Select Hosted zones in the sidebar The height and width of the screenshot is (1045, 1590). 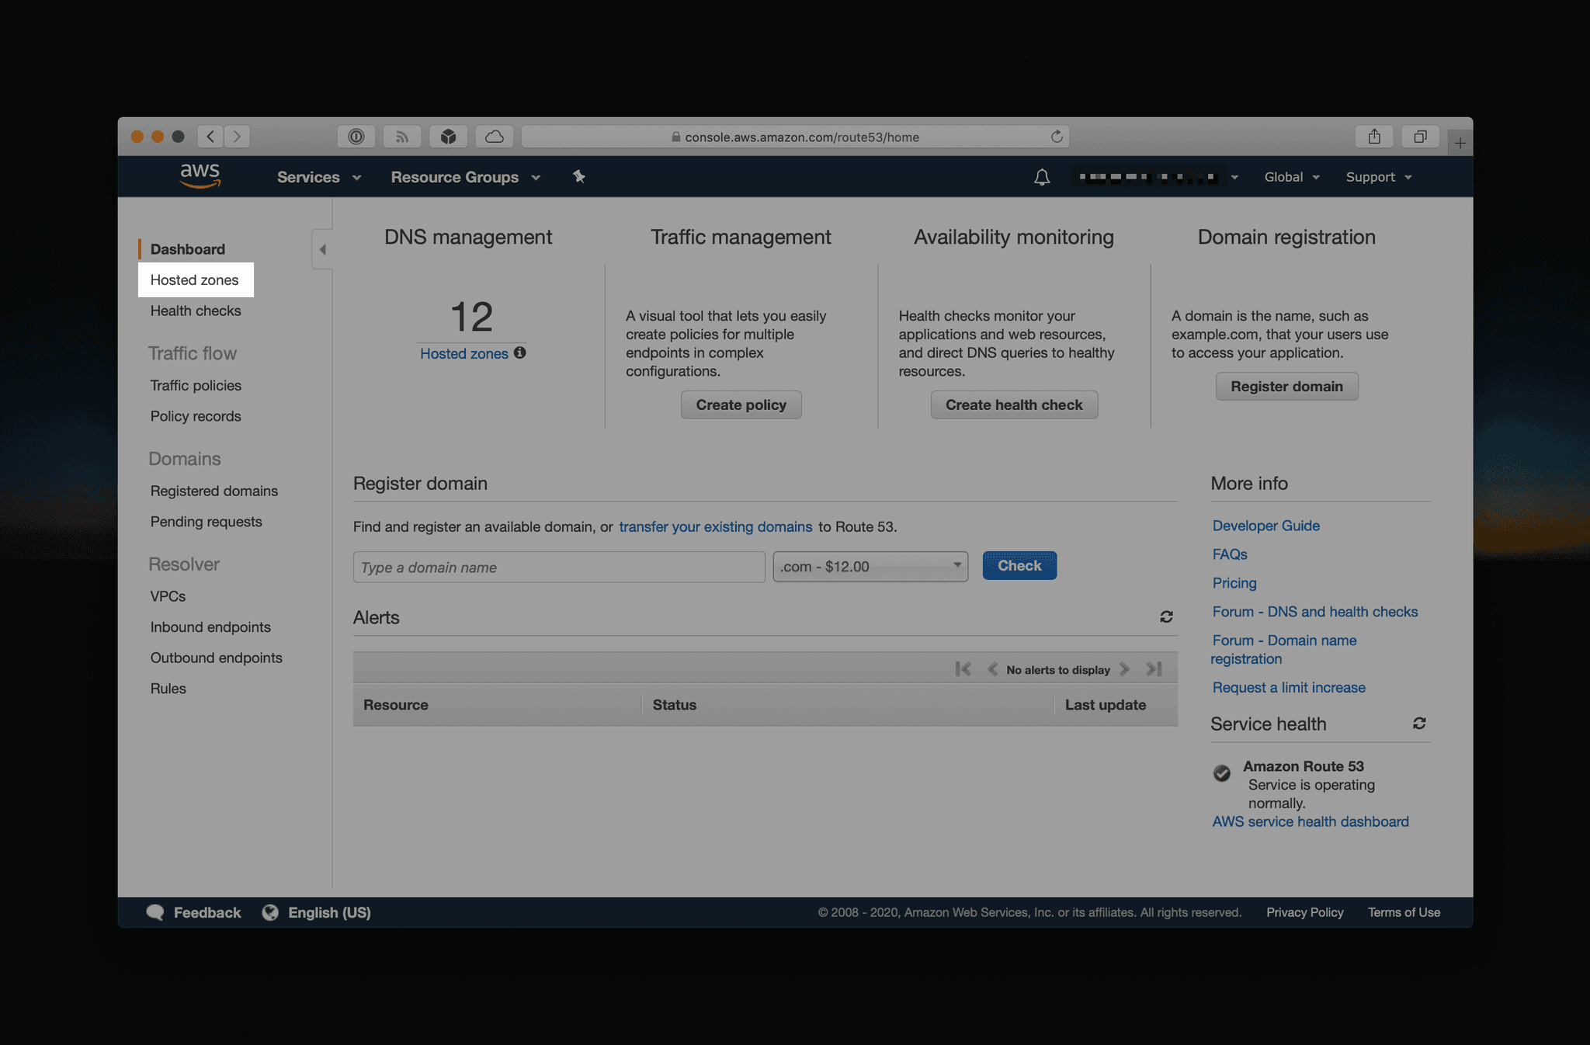pos(195,279)
